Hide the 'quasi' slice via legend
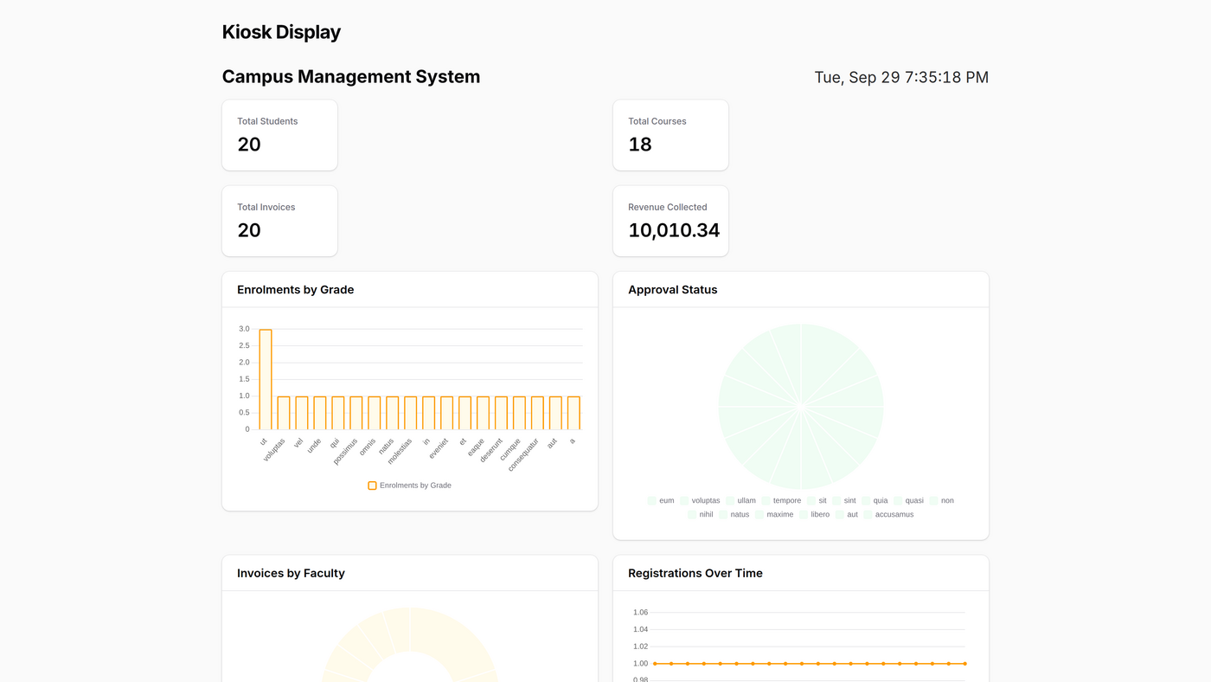 click(x=908, y=500)
